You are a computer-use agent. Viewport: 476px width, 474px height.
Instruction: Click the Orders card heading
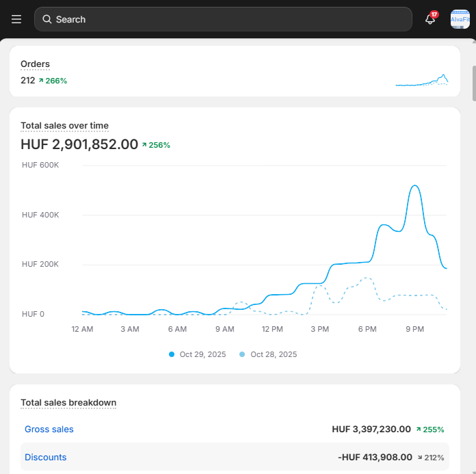click(35, 64)
